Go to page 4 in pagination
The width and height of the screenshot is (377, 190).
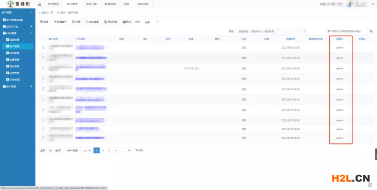click(115, 150)
